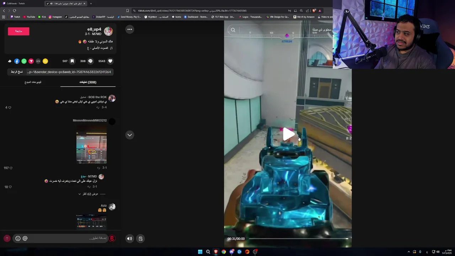The height and width of the screenshot is (256, 455).
Task: Share video to Facebook
Action: point(17,61)
